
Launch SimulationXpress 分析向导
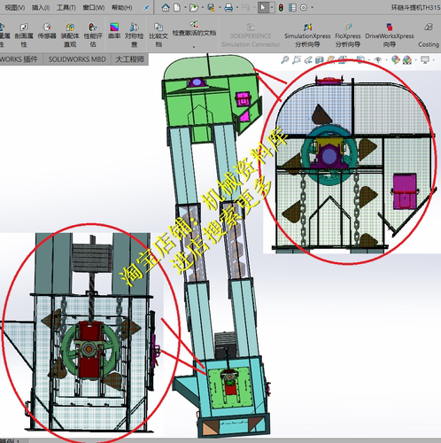307,35
